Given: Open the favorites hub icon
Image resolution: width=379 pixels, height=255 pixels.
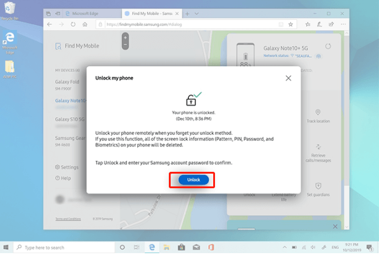Looking at the screenshot, I should (308, 24).
